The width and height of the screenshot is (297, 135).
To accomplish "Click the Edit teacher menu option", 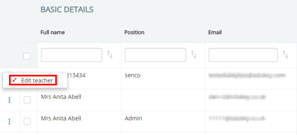I will pos(37,80).
